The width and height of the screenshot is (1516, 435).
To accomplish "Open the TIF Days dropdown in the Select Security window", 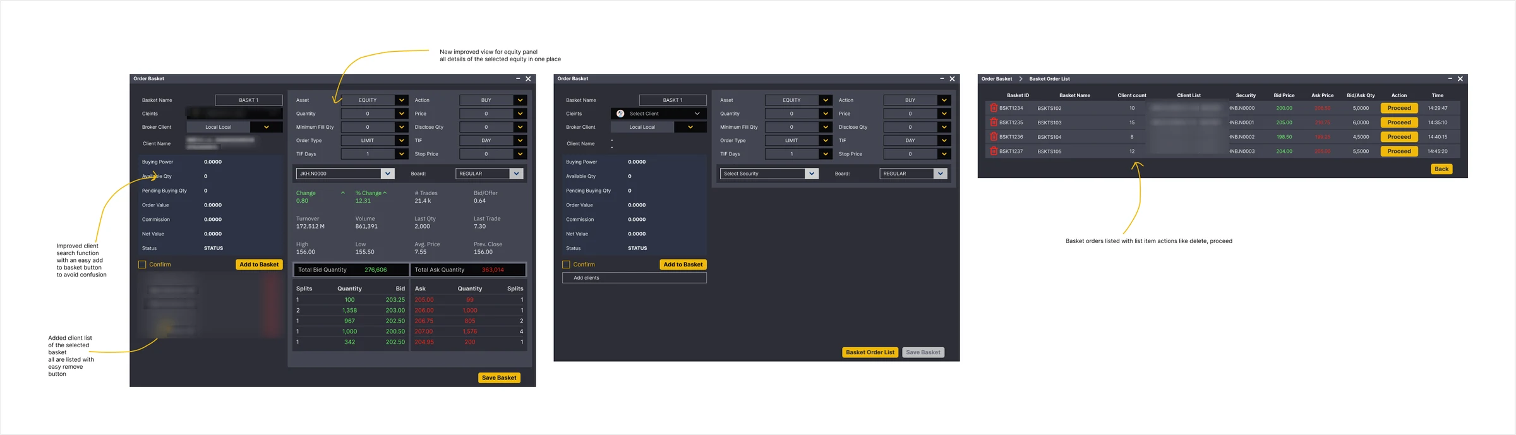I will coord(825,154).
